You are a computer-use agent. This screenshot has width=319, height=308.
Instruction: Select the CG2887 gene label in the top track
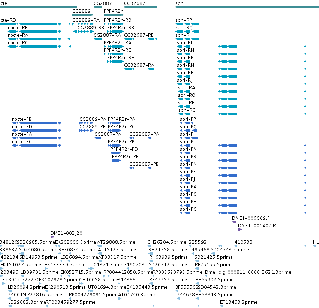click(103, 3)
